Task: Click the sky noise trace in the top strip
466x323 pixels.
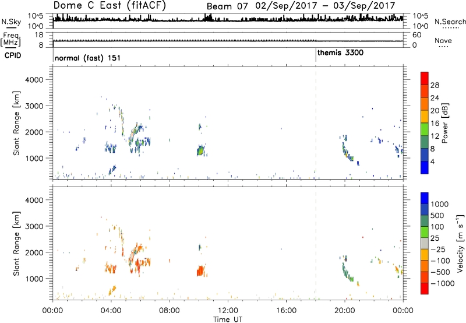Action: (228, 19)
